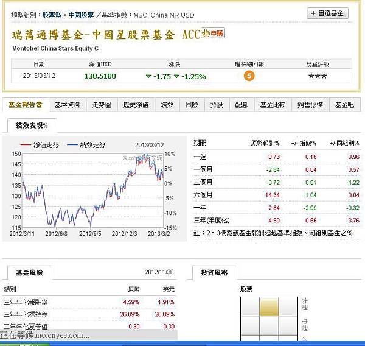Select the 基金報告書 tab
This screenshot has height=346, width=365.
[26, 105]
